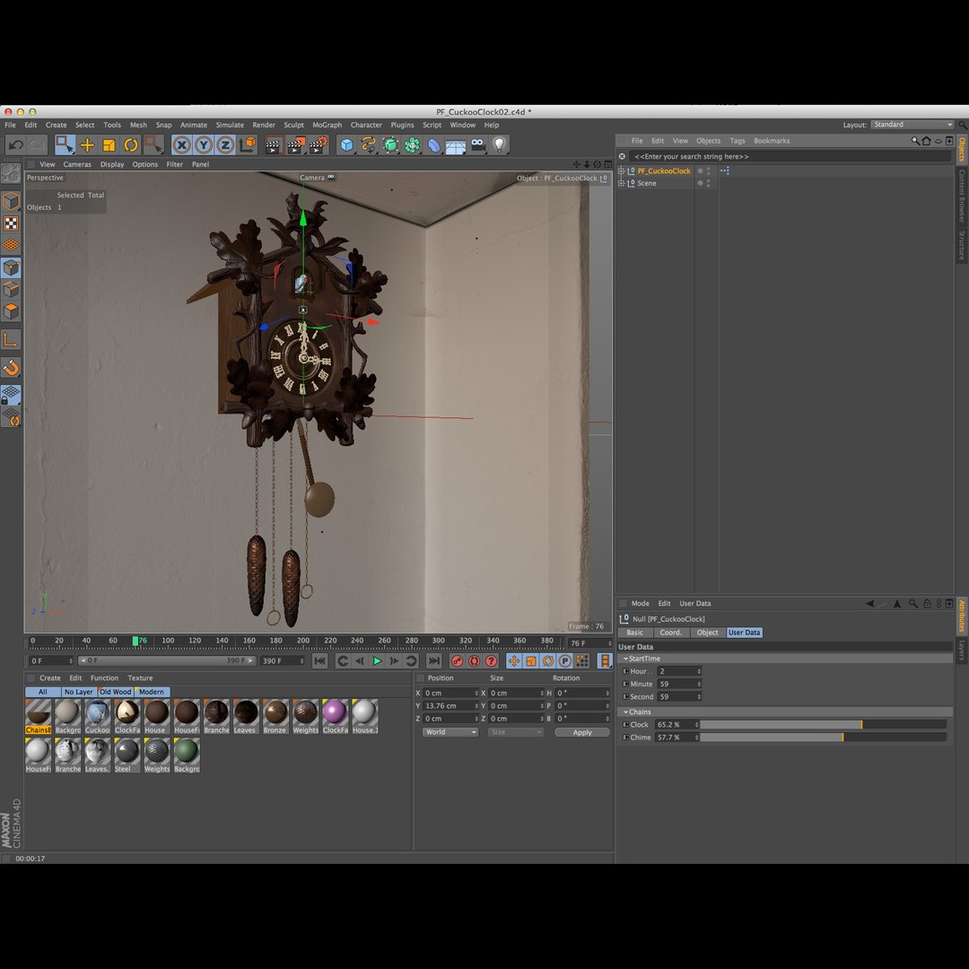Image resolution: width=969 pixels, height=969 pixels.
Task: Click the Undo arrow icon
Action: click(15, 145)
